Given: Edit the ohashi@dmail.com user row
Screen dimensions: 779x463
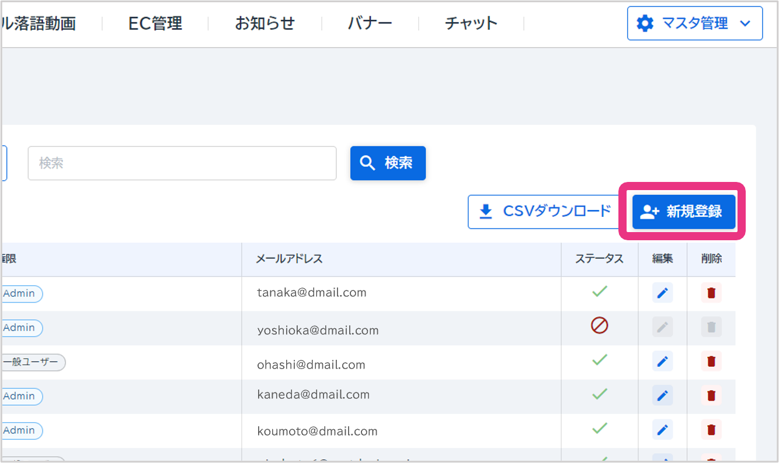Looking at the screenshot, I should pos(662,362).
